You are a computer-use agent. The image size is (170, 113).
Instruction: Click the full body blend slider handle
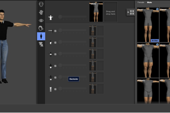(x=60, y=17)
